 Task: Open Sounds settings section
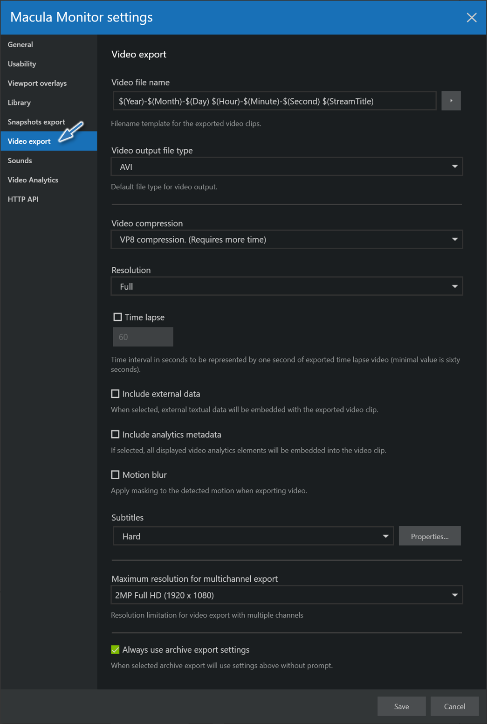(48, 160)
